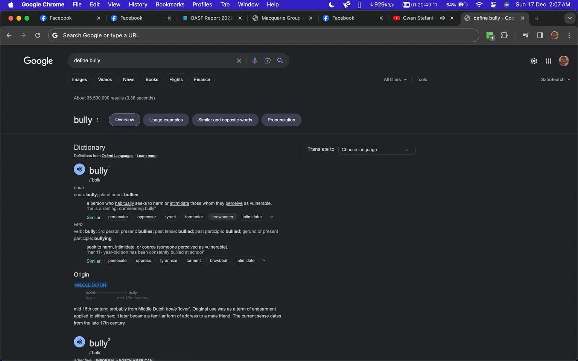Open a new tab with plus button
578x361 pixels.
[537, 18]
